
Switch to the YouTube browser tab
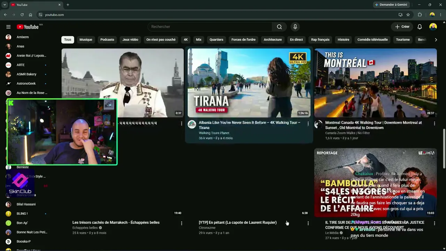[36, 5]
